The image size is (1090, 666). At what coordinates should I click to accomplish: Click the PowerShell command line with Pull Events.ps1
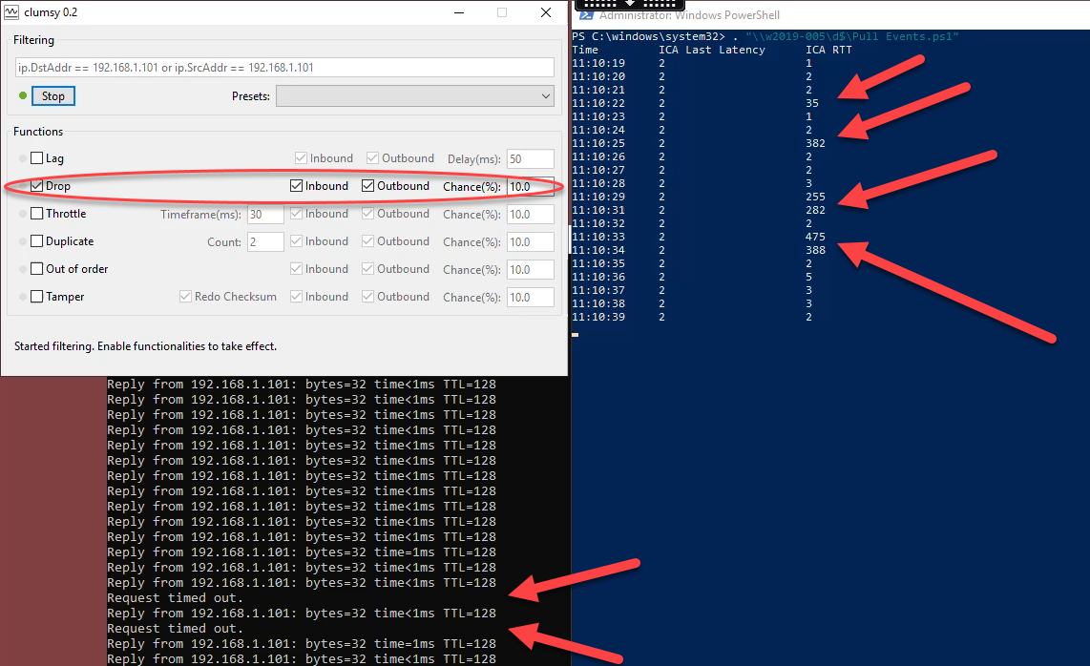click(x=765, y=36)
